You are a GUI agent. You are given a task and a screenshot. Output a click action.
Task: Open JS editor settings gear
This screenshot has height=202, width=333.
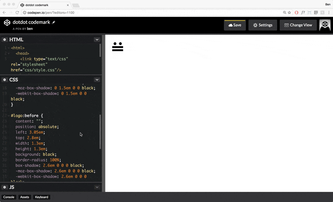(x=5, y=187)
